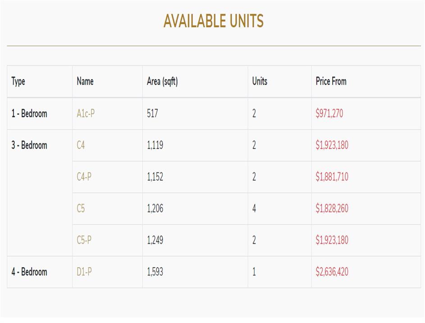Click the C4 unit name link
425x323 pixels.
coord(81,145)
